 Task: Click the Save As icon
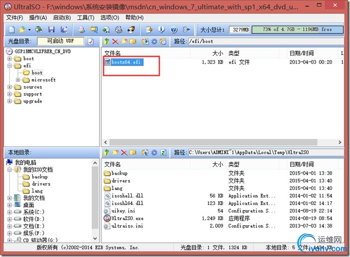tap(64, 30)
